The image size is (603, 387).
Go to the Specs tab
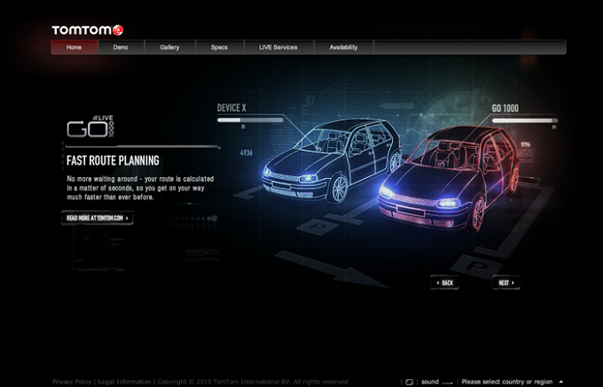tap(219, 47)
